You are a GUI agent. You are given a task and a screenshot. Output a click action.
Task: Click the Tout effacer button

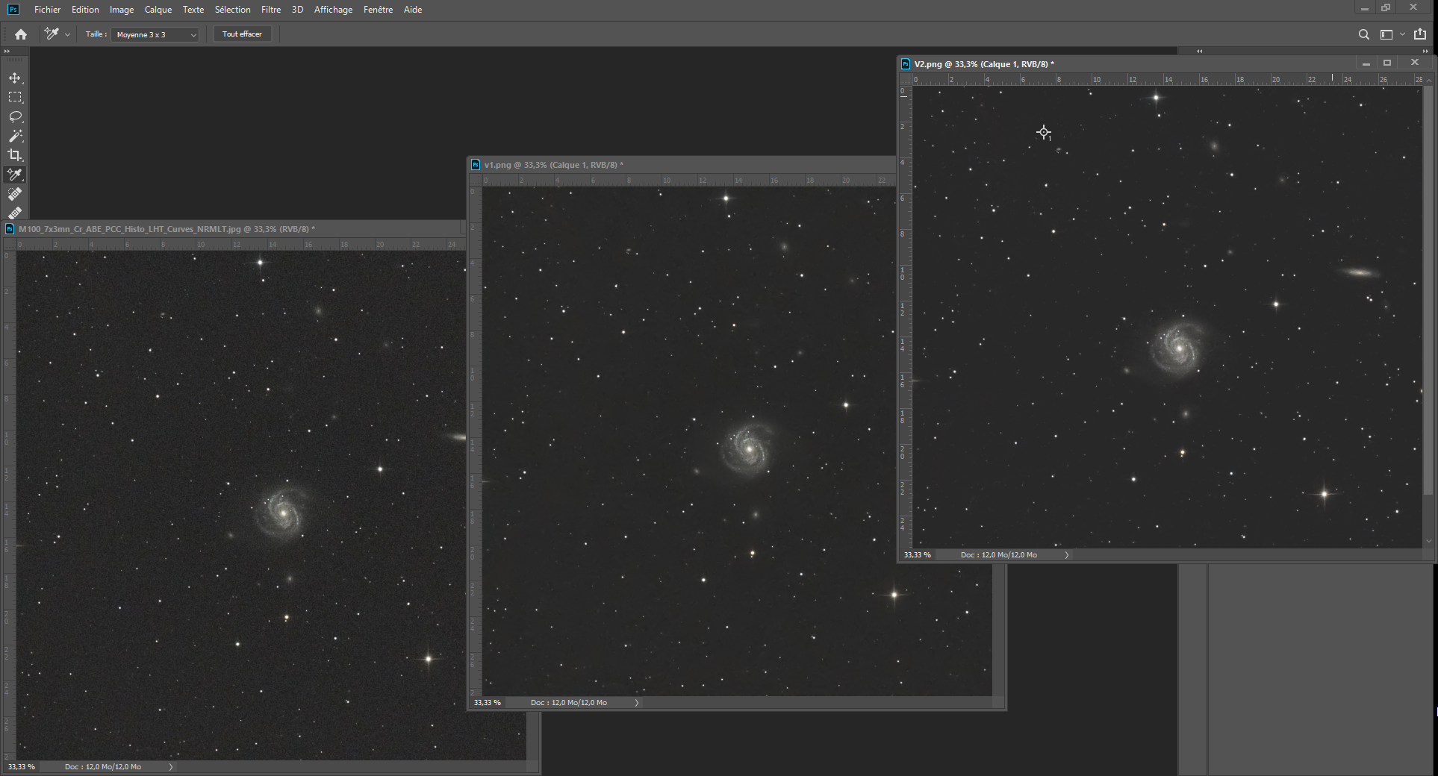(x=242, y=34)
